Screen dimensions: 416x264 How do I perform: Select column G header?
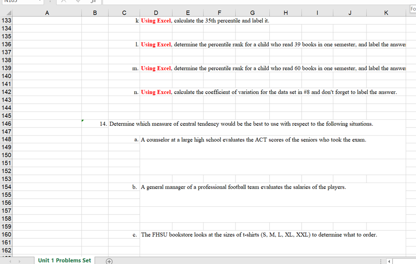coord(252,13)
